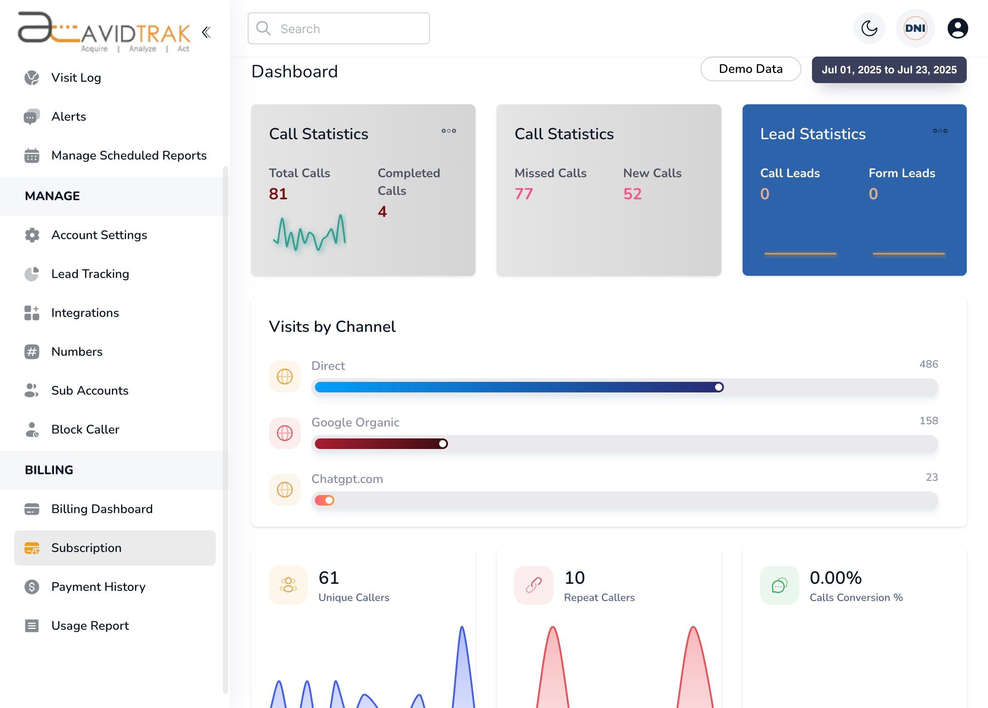Image resolution: width=988 pixels, height=708 pixels.
Task: Open the Call Statistics options menu
Action: tap(448, 130)
